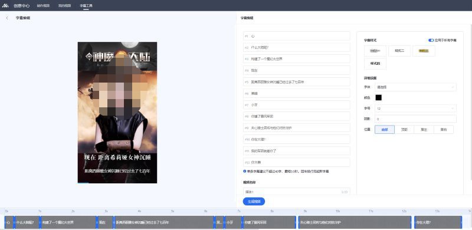Edit subtitle line #8 你建了暴风军团
The width and height of the screenshot is (472, 230).
pyautogui.click(x=297, y=116)
